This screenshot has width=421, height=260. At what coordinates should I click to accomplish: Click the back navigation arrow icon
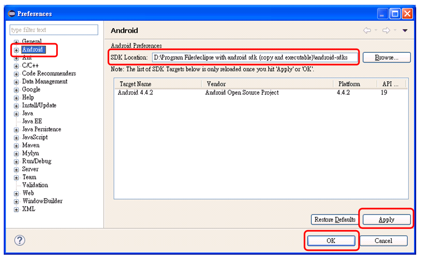pos(367,30)
